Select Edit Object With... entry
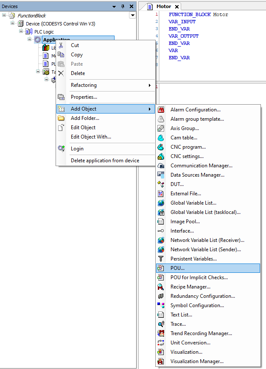Image resolution: width=266 pixels, height=369 pixels. pyautogui.click(x=106, y=137)
